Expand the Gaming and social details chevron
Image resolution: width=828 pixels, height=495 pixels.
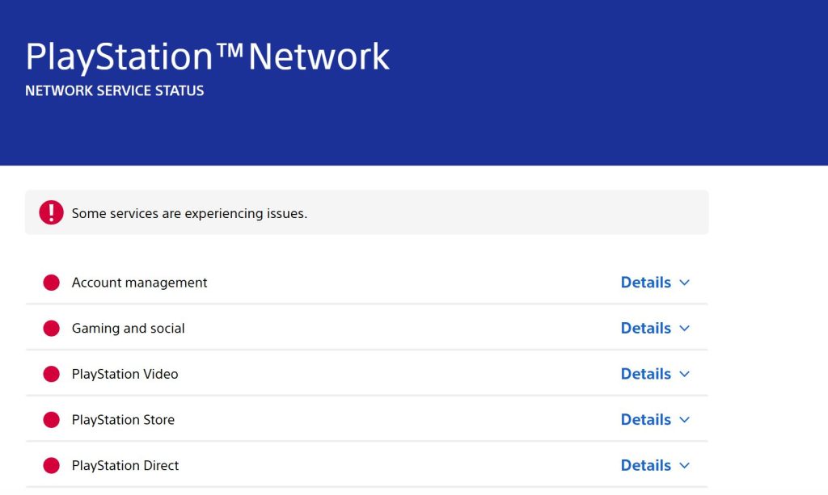click(683, 329)
